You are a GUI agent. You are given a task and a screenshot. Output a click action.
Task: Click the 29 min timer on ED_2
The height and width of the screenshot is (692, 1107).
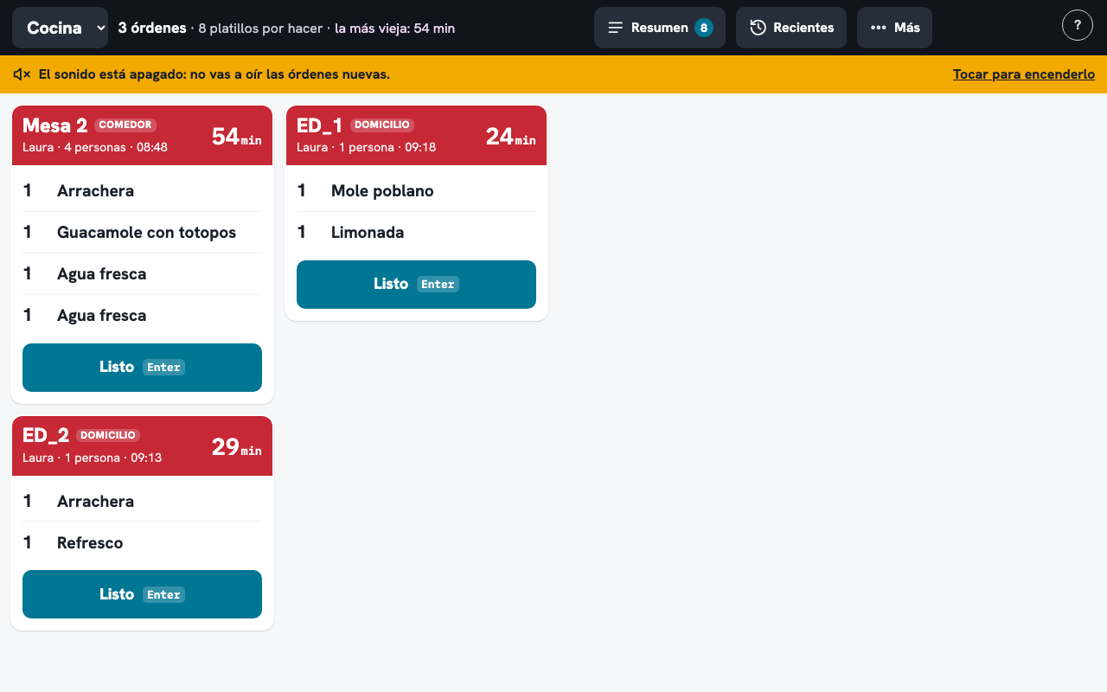(x=237, y=447)
